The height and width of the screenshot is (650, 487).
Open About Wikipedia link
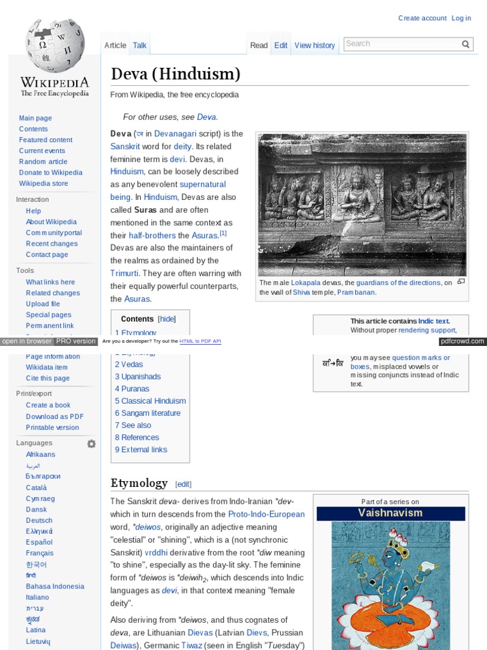51,222
